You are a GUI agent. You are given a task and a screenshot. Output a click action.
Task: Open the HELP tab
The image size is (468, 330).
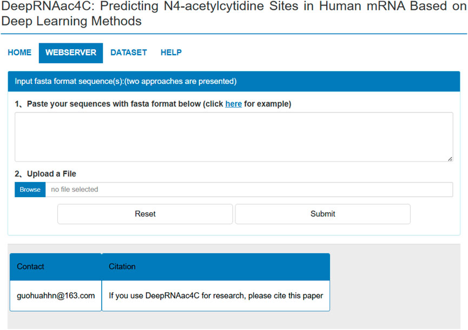click(x=171, y=52)
